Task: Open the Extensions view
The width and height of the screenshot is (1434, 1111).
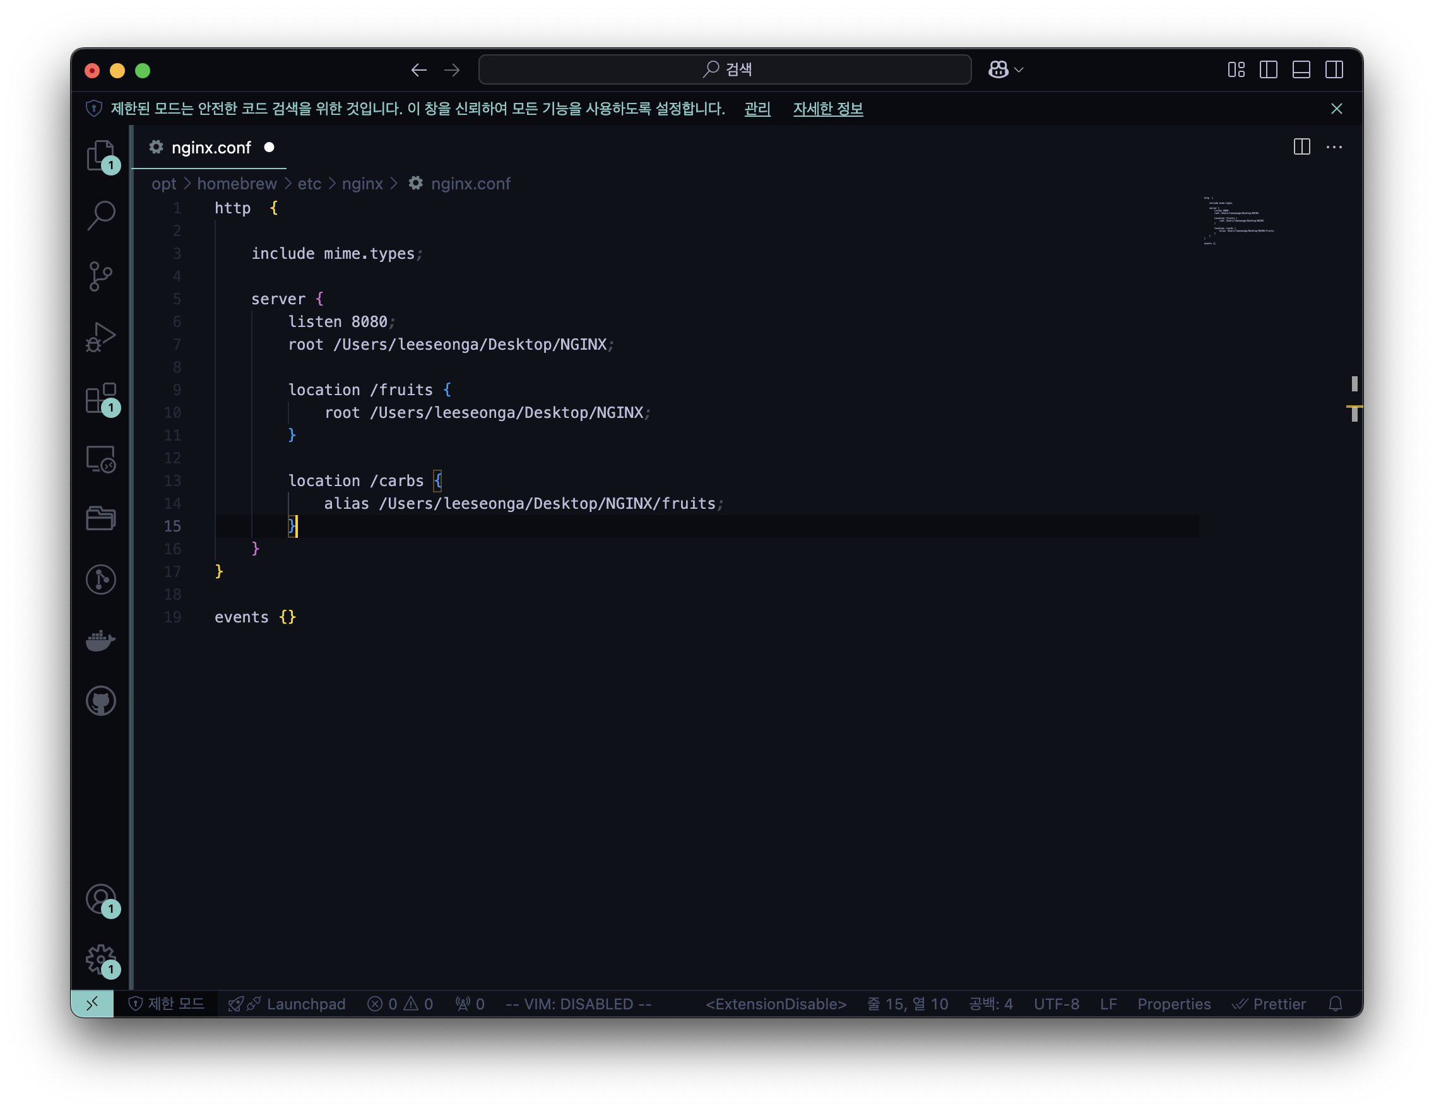Action: (x=100, y=398)
